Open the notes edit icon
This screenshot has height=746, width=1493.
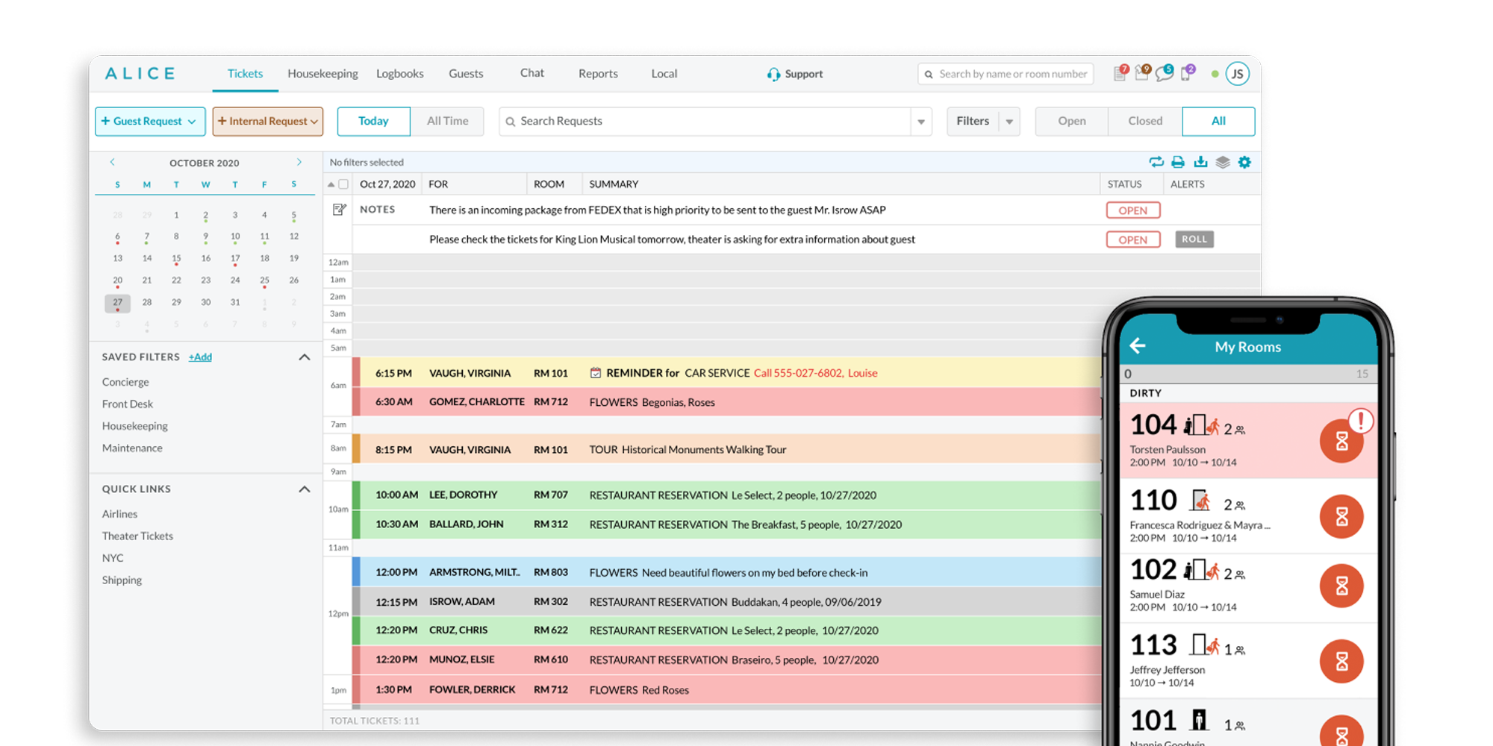[x=340, y=210]
